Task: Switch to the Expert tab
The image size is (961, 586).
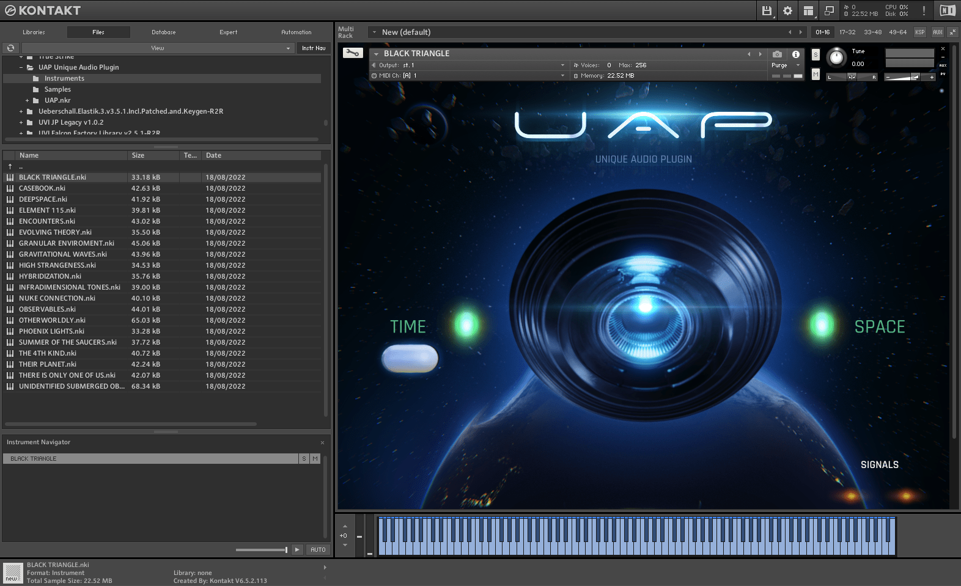Action: point(229,32)
